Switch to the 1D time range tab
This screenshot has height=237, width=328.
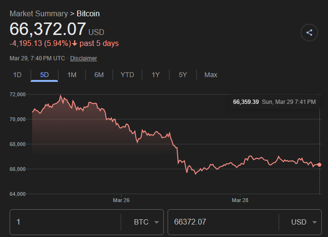pos(17,75)
